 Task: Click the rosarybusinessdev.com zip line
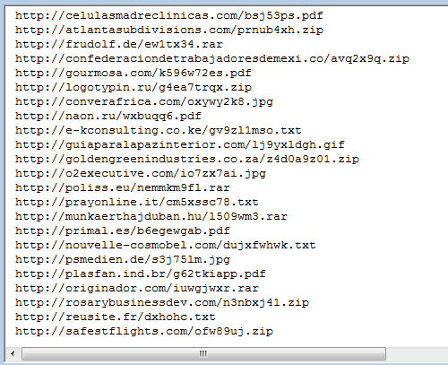pos(162,302)
